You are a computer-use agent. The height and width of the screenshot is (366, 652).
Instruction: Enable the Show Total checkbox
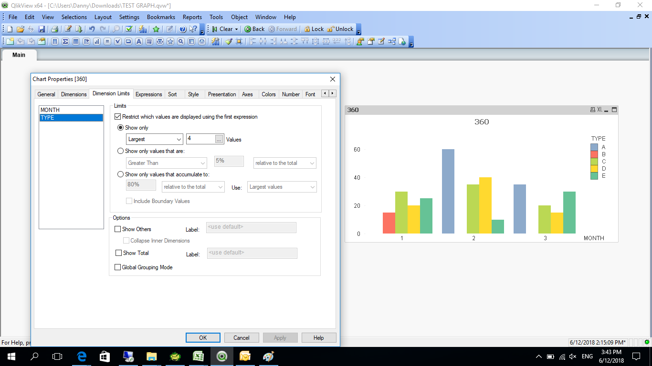click(x=119, y=253)
